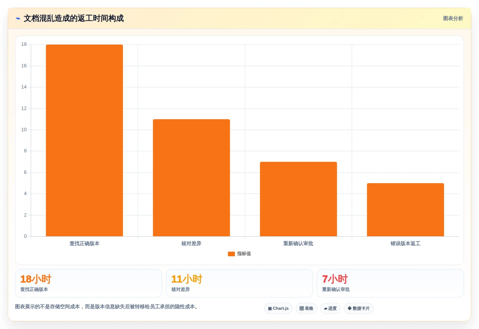Click the x-axis label 查找正确版本
The image size is (479, 329).
click(x=84, y=244)
